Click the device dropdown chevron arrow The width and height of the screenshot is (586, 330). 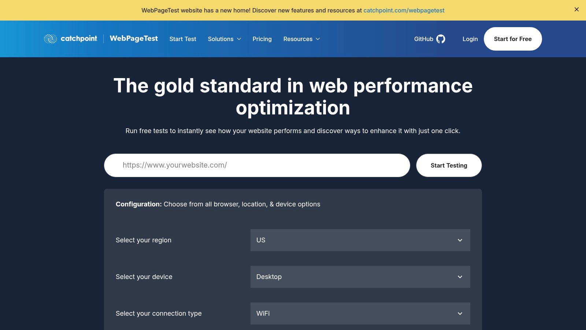pyautogui.click(x=460, y=277)
